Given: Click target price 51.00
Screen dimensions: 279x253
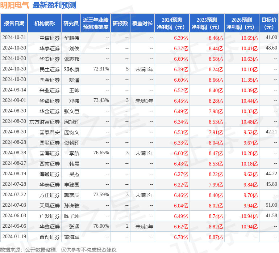Looking at the screenshot, I should point(271,205).
